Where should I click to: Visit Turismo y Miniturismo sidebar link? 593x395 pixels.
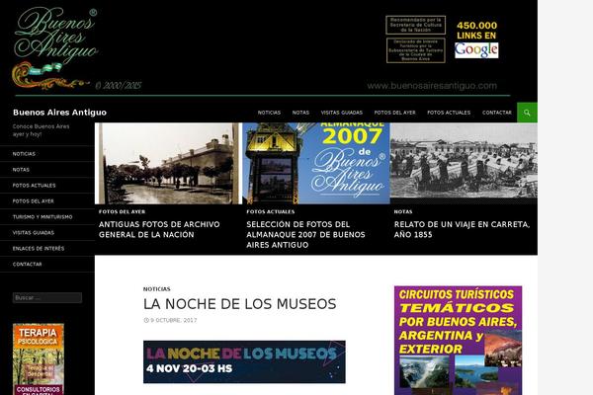pyautogui.click(x=42, y=217)
